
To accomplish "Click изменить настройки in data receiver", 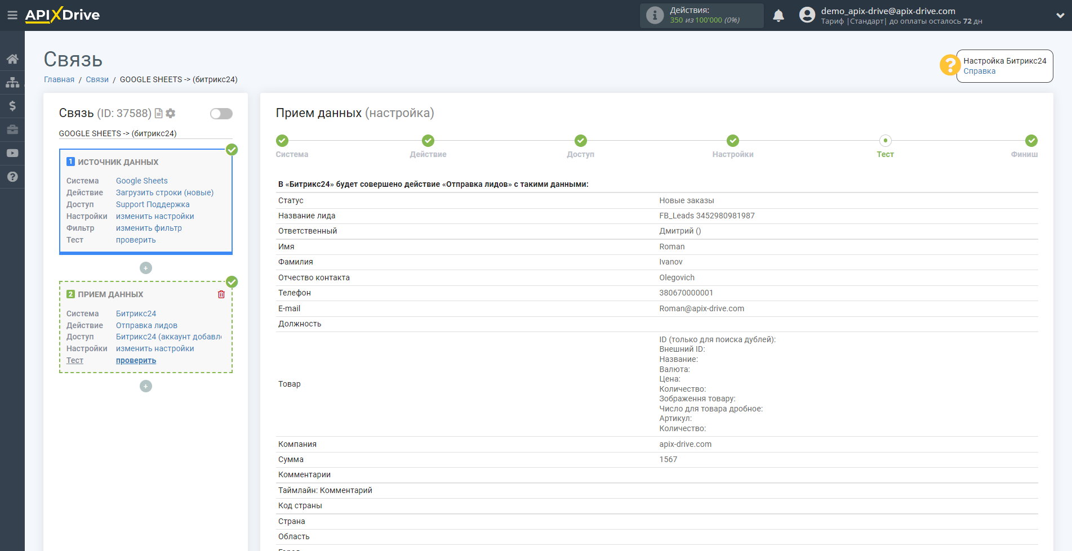I will (155, 348).
